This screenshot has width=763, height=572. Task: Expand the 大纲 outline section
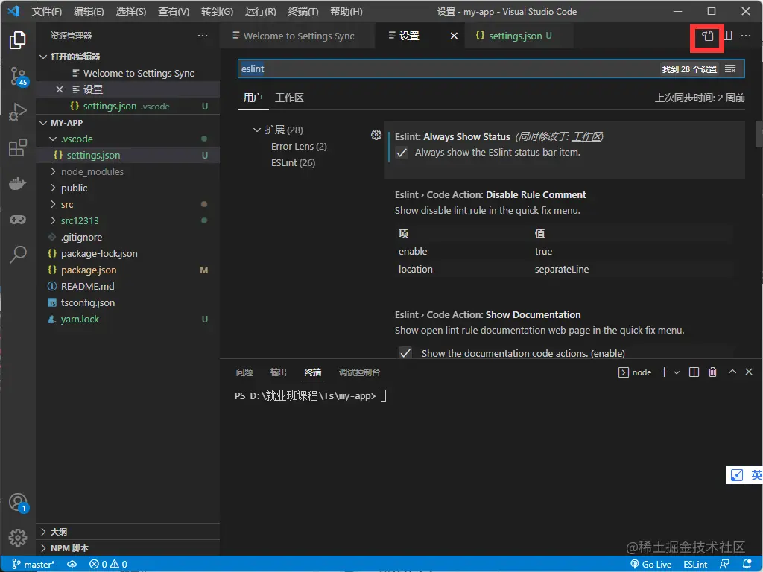coord(43,532)
